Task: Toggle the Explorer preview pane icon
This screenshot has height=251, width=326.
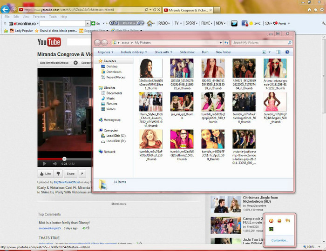Action: [x=278, y=52]
